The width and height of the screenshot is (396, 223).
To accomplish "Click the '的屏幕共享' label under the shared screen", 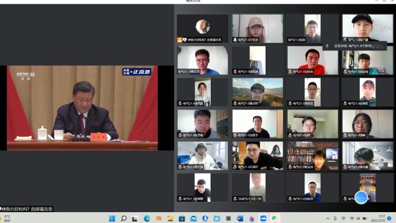I will [x=27, y=209].
